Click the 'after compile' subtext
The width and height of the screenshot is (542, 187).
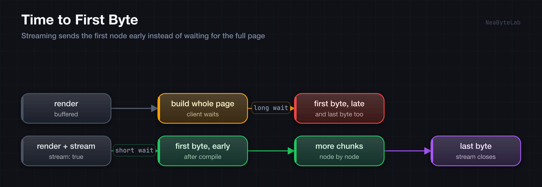tap(203, 157)
